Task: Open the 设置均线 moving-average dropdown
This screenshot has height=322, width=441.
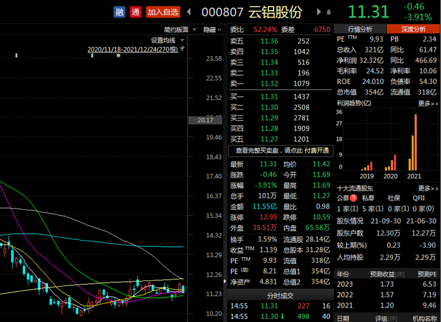Action: [167, 40]
